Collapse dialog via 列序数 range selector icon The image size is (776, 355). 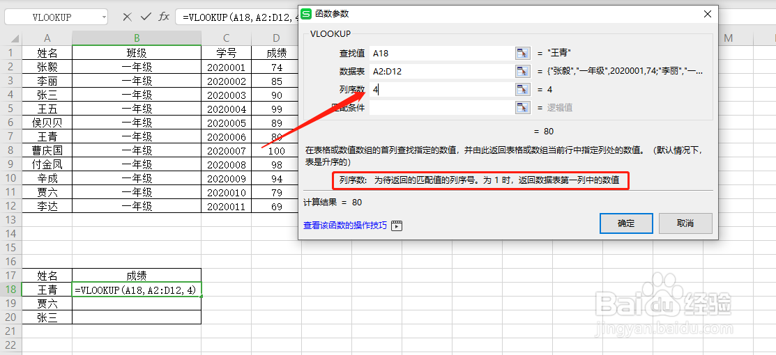click(523, 90)
